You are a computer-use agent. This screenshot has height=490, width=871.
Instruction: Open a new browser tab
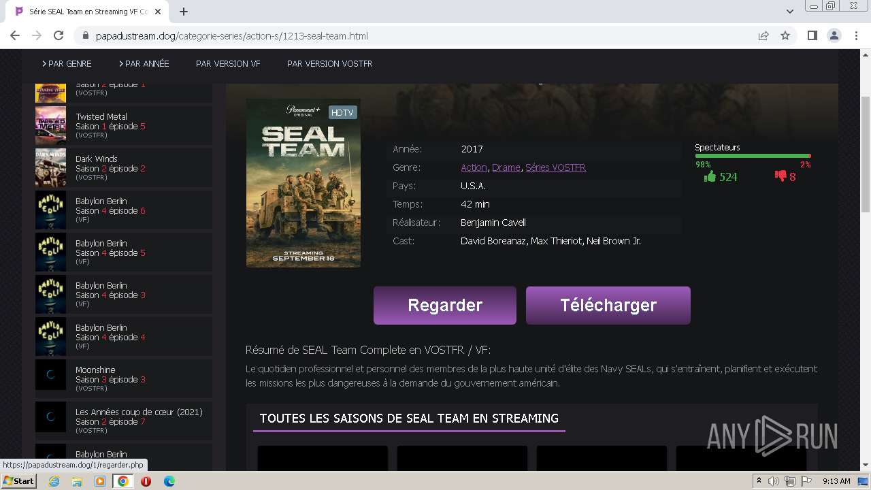(184, 12)
